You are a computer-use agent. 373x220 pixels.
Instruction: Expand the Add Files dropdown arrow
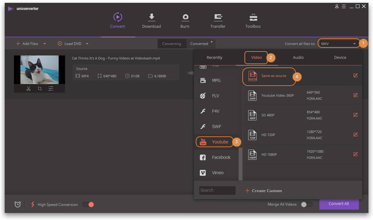tap(44, 44)
